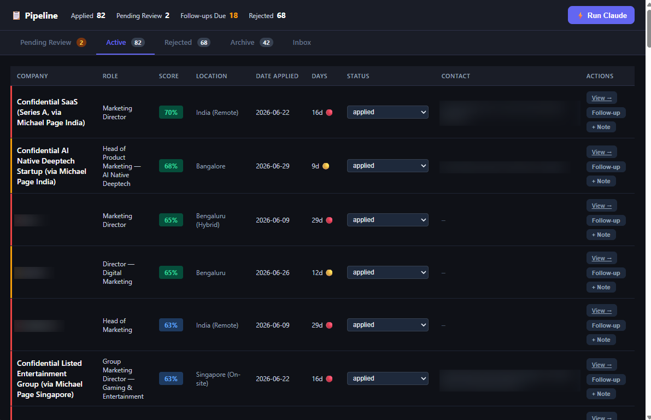Open the Archive tab
This screenshot has width=651, height=420.
[251, 42]
